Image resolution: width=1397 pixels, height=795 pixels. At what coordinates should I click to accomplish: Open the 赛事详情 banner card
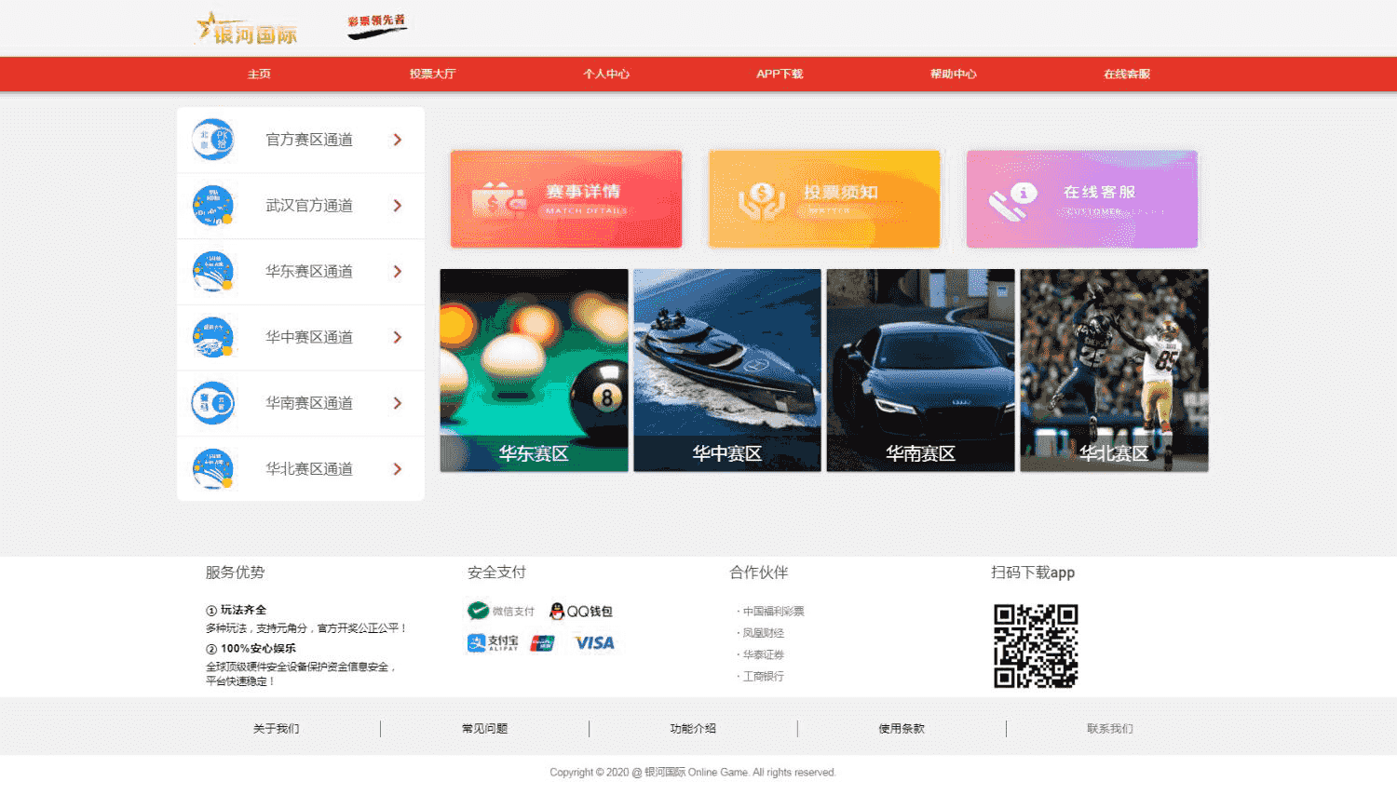click(x=565, y=198)
